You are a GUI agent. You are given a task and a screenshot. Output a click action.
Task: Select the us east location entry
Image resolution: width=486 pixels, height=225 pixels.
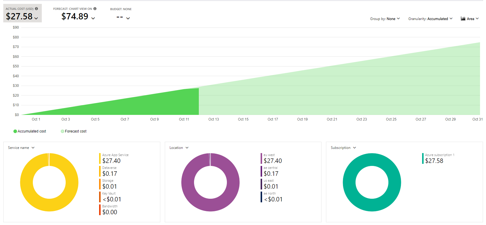point(270,184)
